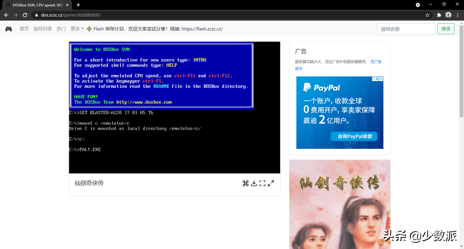
Task: Go to 游戏列表 in navigation
Action: pyautogui.click(x=43, y=29)
